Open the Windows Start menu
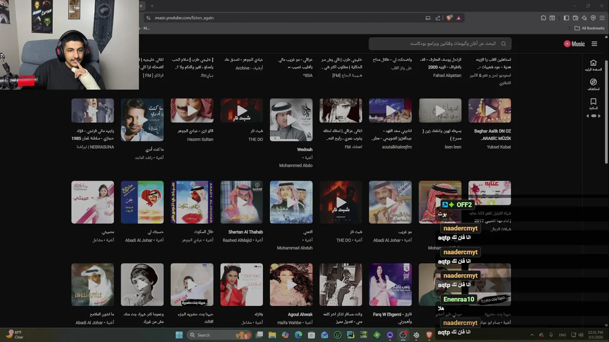609x342 pixels. [179, 335]
